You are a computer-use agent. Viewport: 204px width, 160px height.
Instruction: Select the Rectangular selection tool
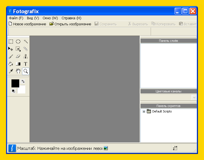click(x=11, y=42)
